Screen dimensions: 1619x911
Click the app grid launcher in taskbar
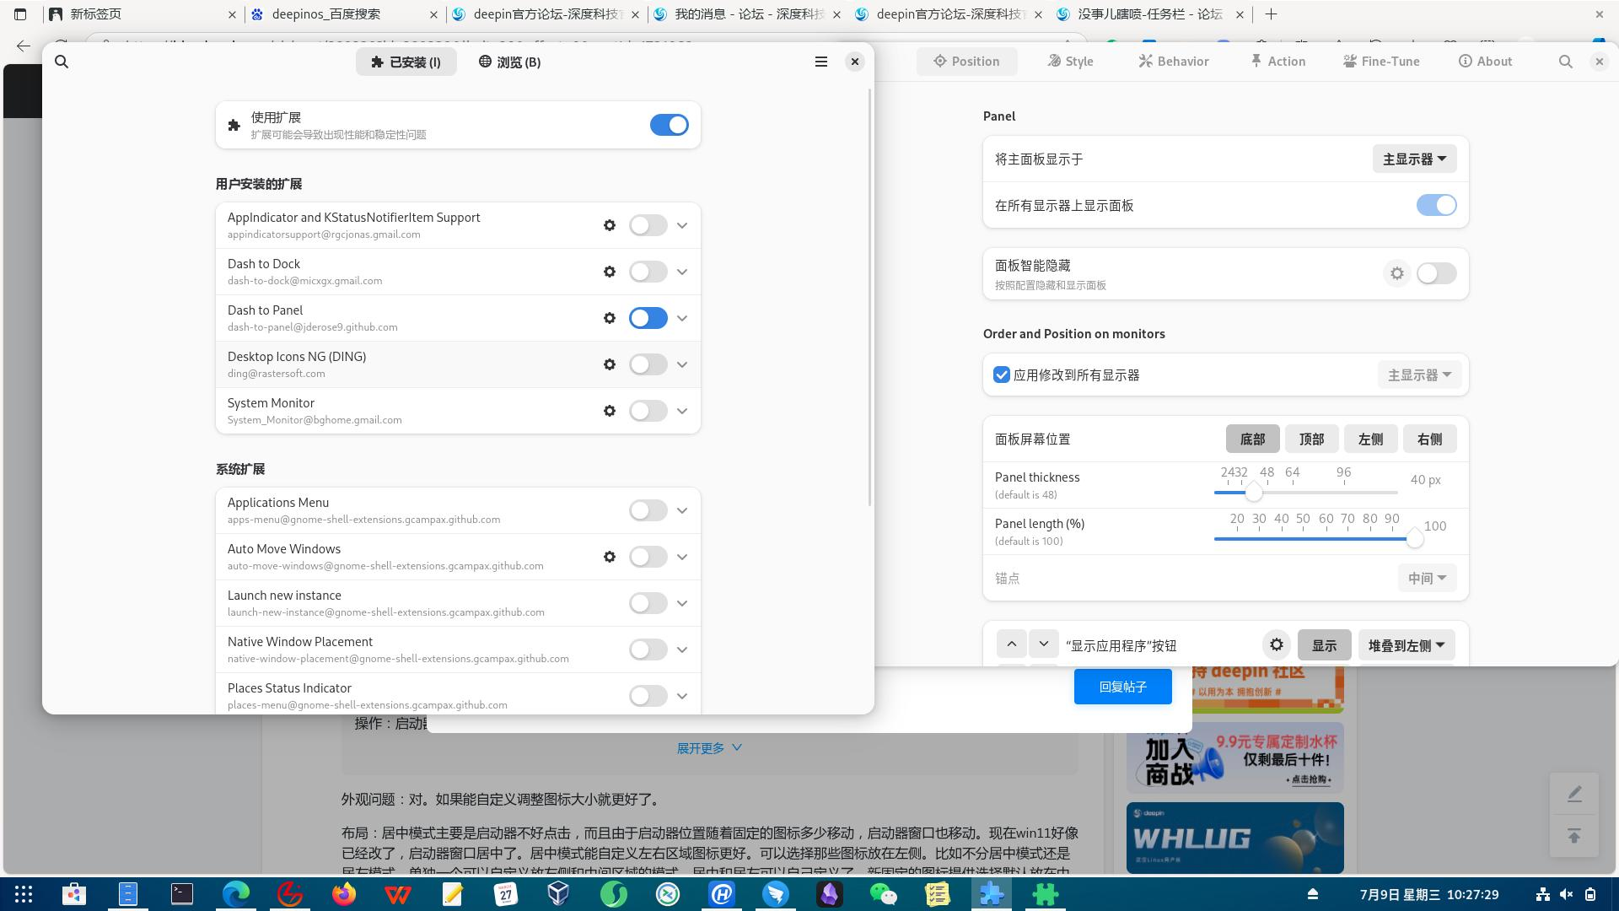[24, 894]
